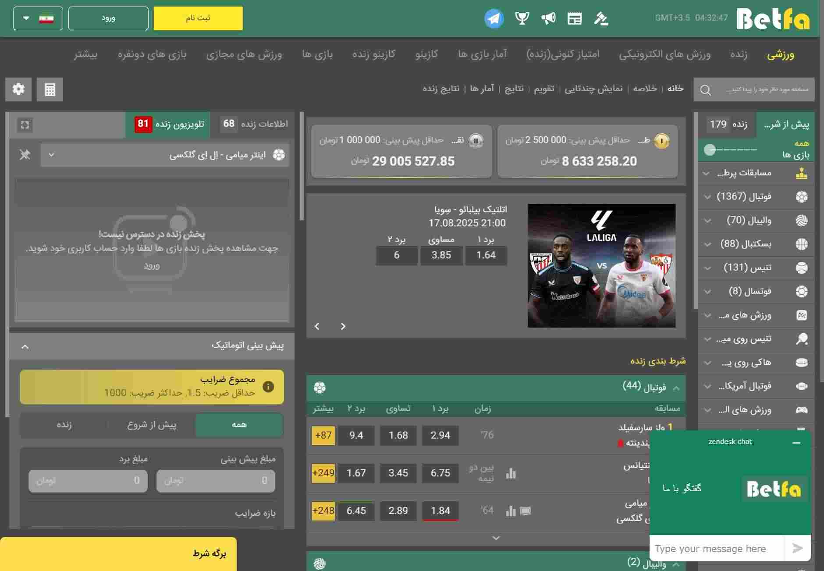Click the yellow ثبت نام button
The width and height of the screenshot is (824, 571).
[x=198, y=18]
